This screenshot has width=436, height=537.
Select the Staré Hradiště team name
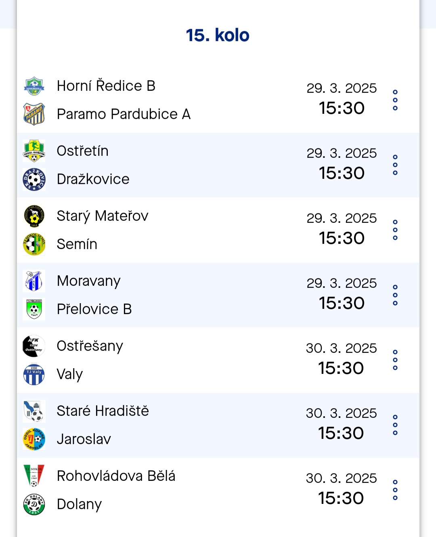[103, 411]
